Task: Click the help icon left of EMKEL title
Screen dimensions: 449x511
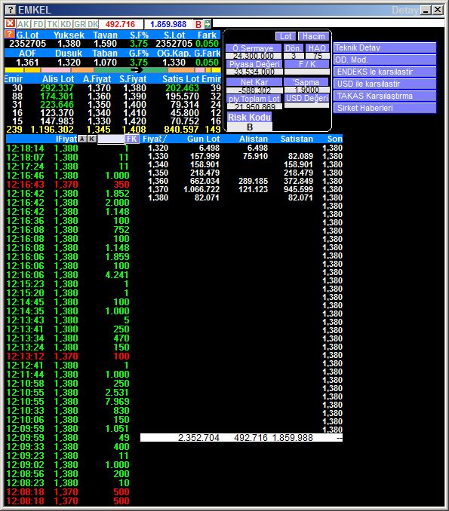Action: pyautogui.click(x=11, y=10)
